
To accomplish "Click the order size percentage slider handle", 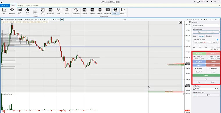I will click(x=195, y=45).
